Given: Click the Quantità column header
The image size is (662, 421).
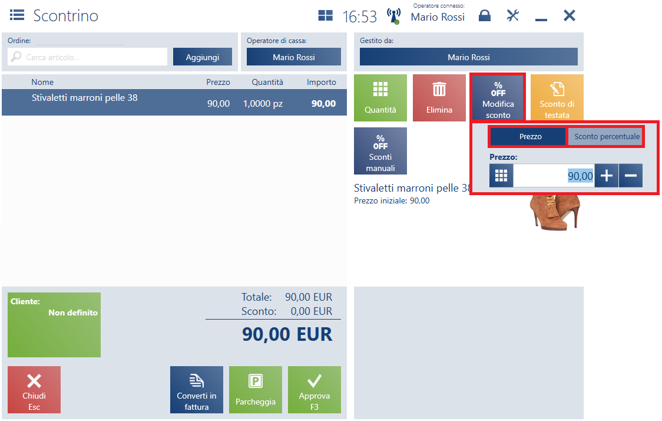Looking at the screenshot, I should click(267, 82).
